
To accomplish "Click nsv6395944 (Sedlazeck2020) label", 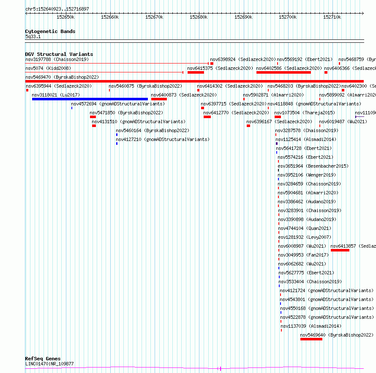I will 59,86.
